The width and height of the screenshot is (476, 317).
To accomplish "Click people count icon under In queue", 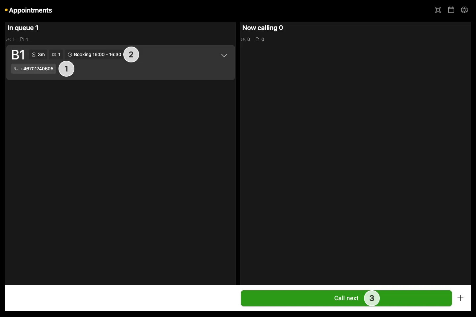I will pos(9,39).
